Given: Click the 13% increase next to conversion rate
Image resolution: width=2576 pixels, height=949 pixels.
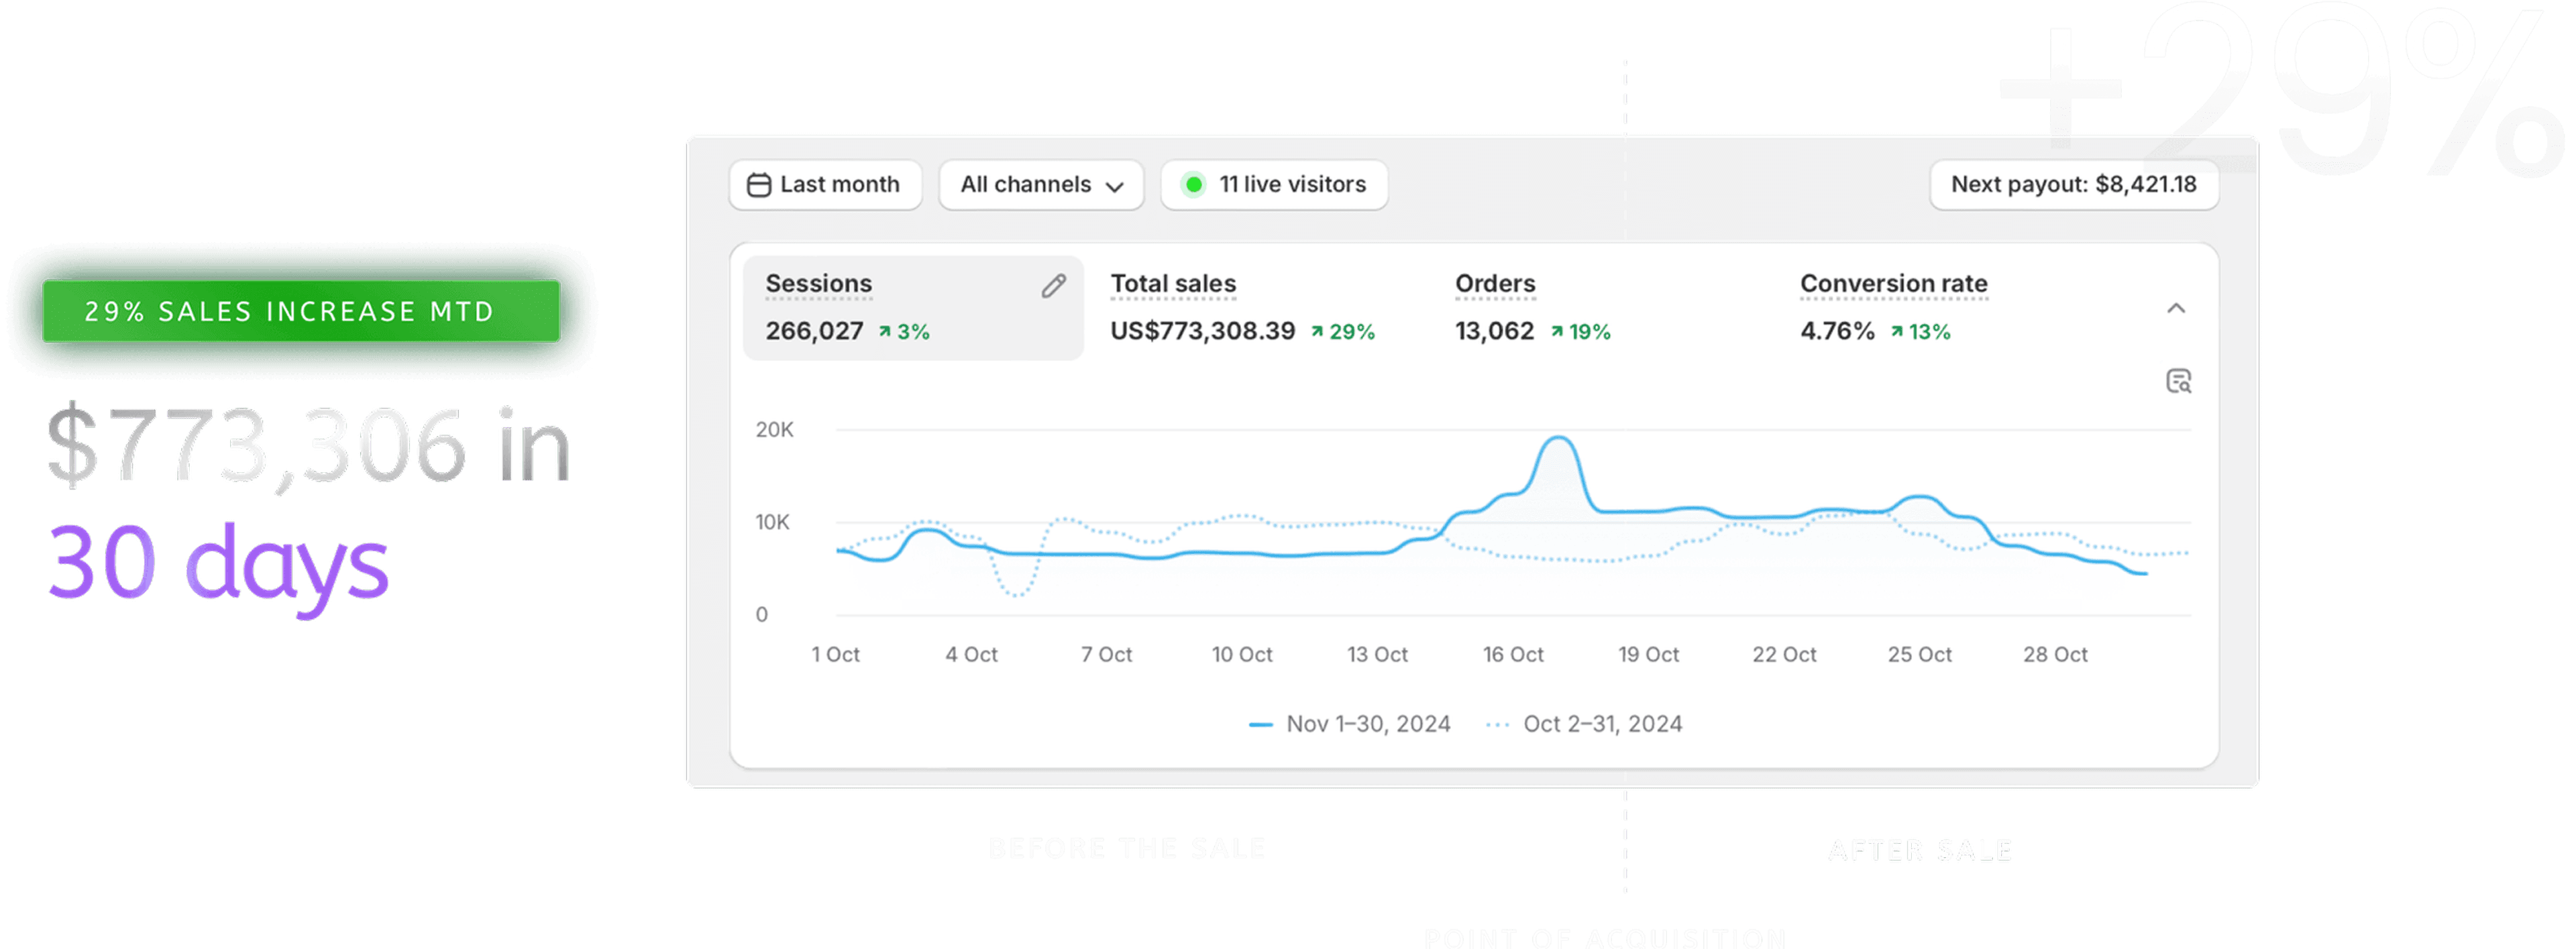Looking at the screenshot, I should pos(1920,332).
